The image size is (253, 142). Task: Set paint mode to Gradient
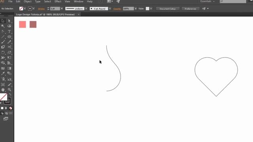click(x=6, y=108)
